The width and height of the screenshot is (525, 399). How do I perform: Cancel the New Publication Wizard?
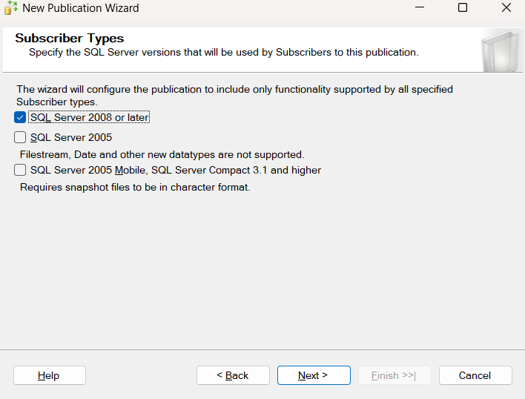475,375
